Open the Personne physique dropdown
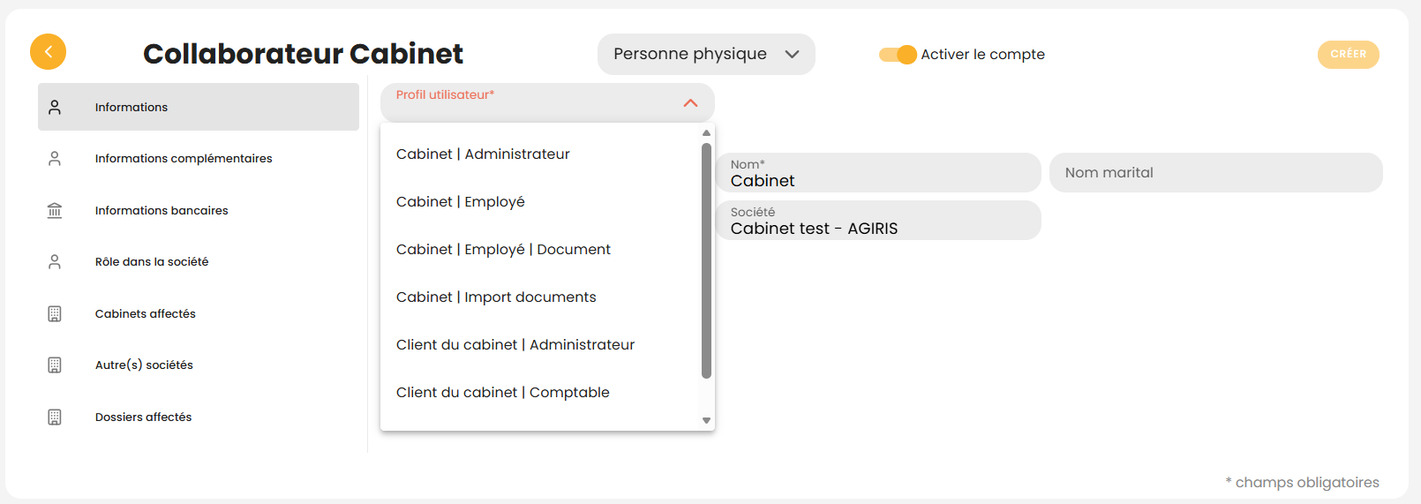Viewport: 1421px width, 504px height. (705, 55)
